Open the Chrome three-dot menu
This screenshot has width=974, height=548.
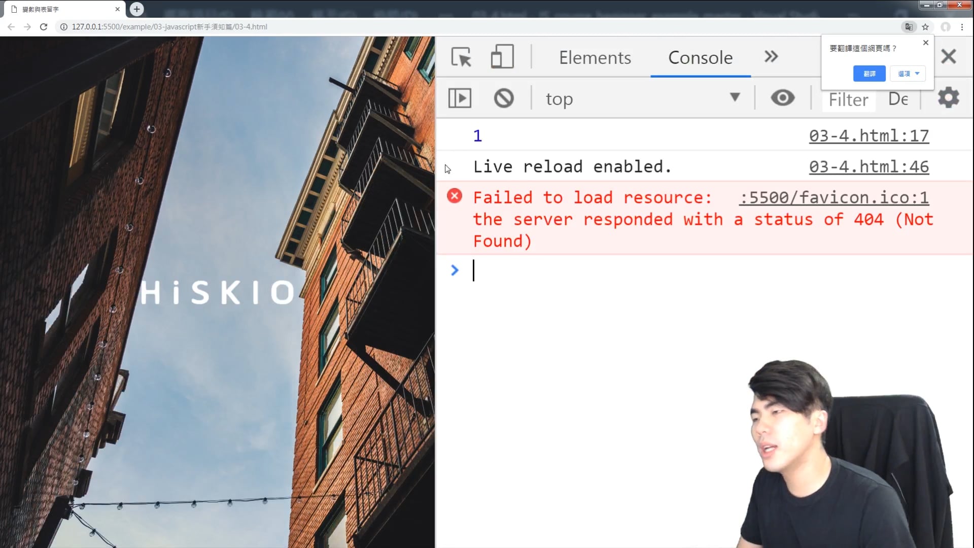[x=962, y=27]
